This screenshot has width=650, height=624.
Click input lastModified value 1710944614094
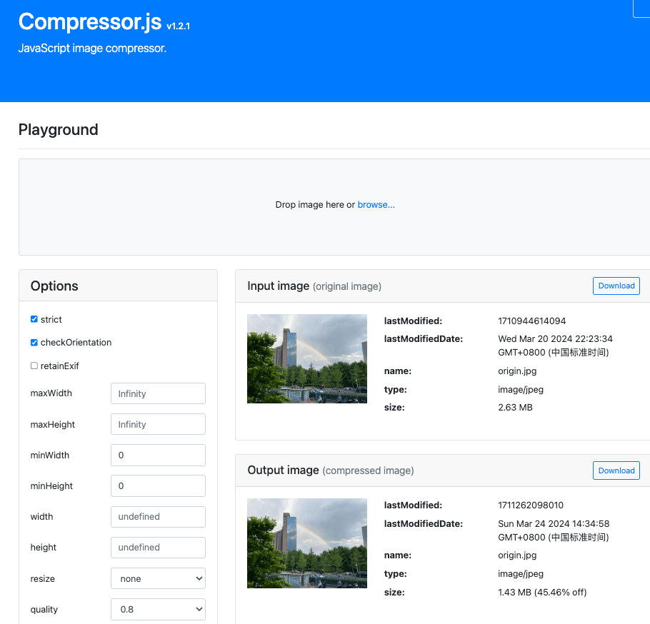click(532, 321)
